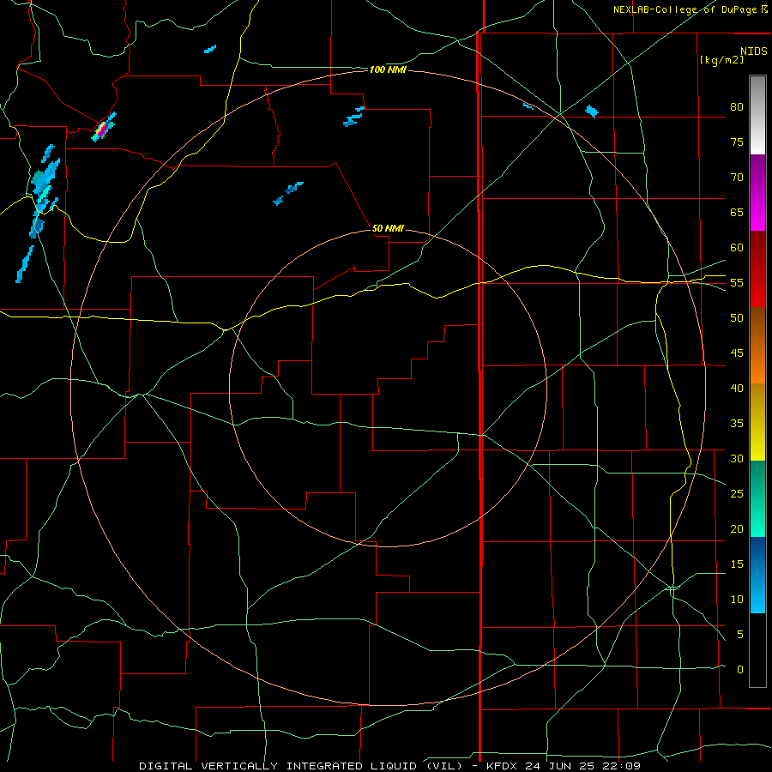Click the 70 value on the VIL scale
The height and width of the screenshot is (772, 772).
coord(737,178)
